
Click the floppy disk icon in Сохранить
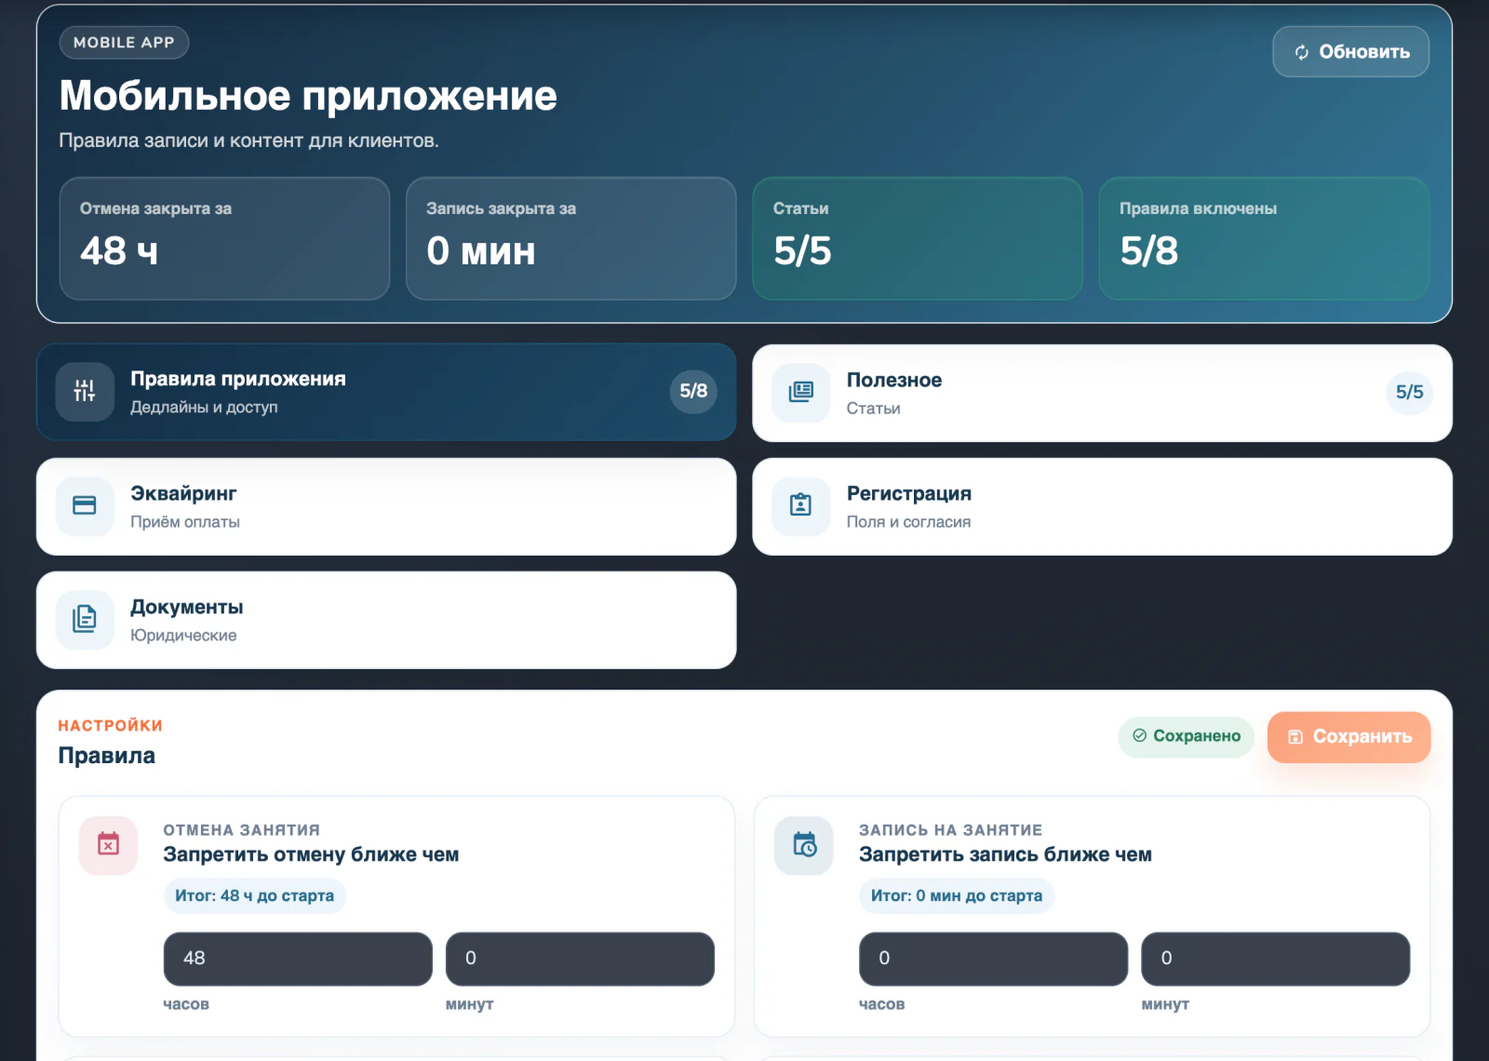click(x=1295, y=737)
